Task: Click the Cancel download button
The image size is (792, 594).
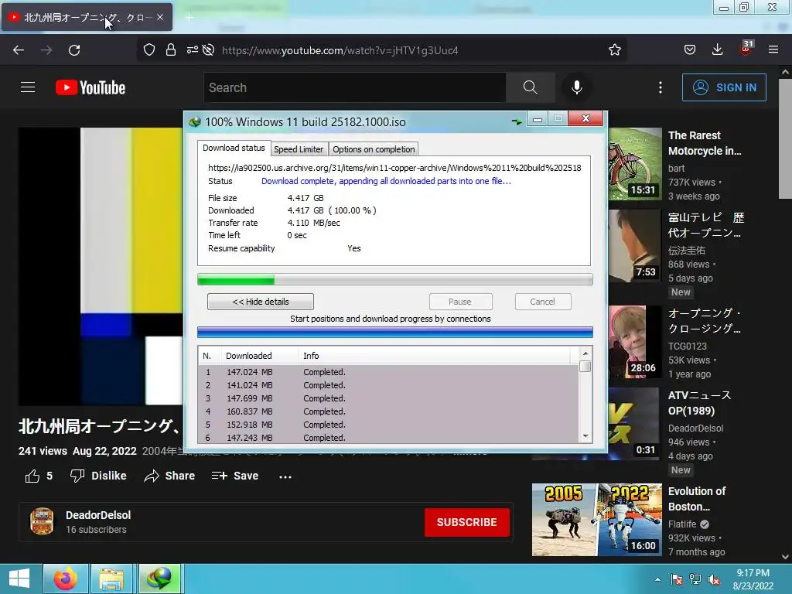Action: coord(543,302)
